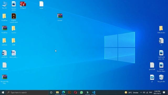Open the 'I will build your site' image
Image resolution: width=168 pixels, height=95 pixels.
pyautogui.click(x=161, y=55)
